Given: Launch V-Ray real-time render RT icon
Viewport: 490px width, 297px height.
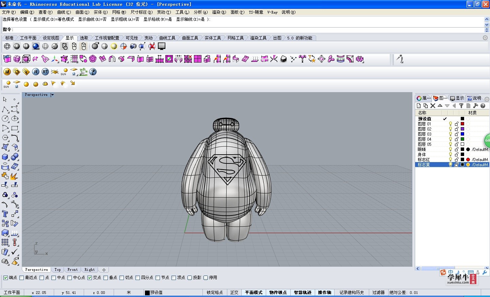Looking at the screenshot, I should coord(45,72).
